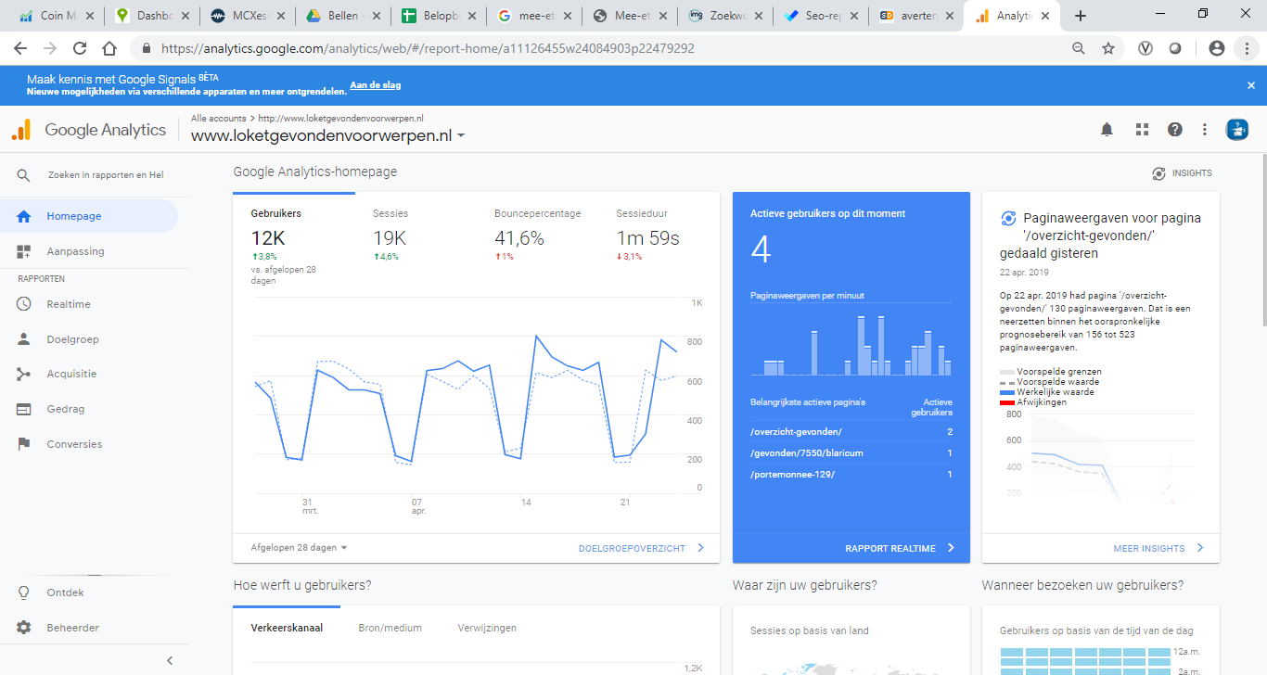Open the Chrome three-dot menu
Viewport: 1267px width, 675px height.
click(1247, 48)
